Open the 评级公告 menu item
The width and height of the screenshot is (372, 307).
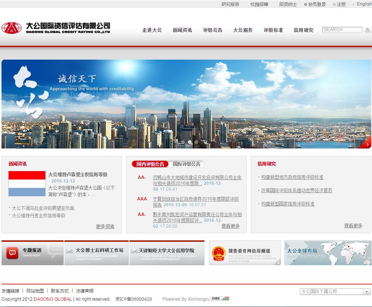click(x=213, y=30)
